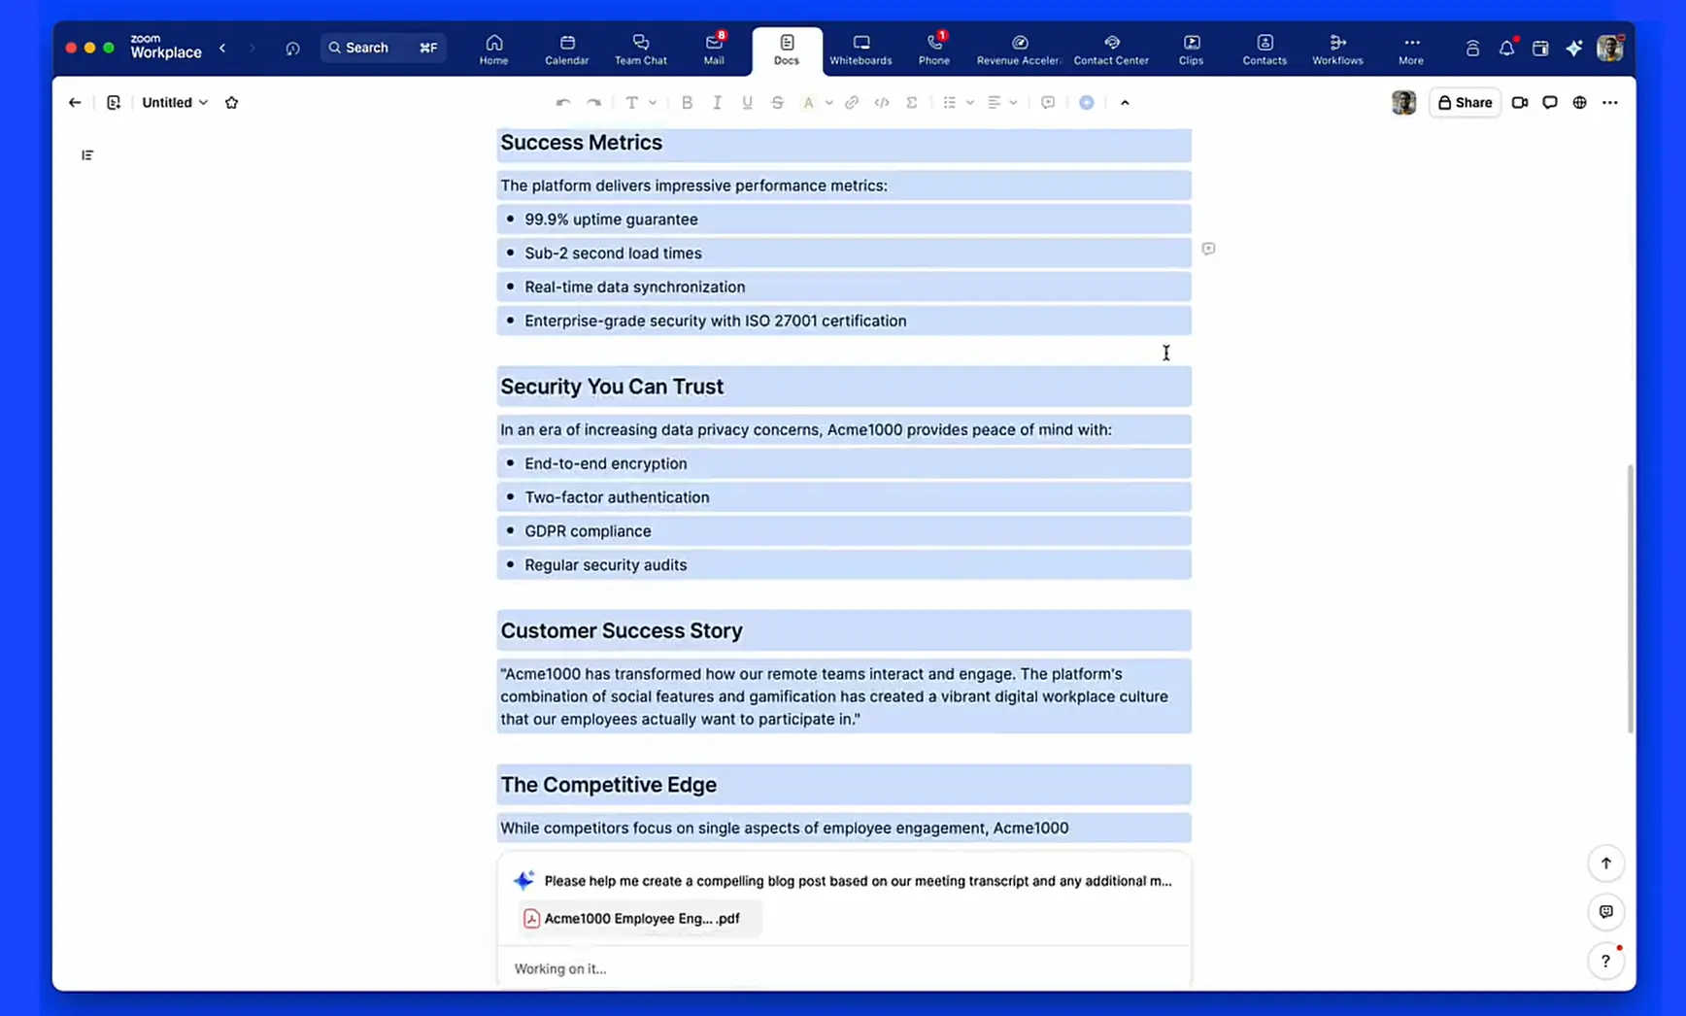Viewport: 1686px width, 1016px height.
Task: Open the help question mark button
Action: point(1606,961)
